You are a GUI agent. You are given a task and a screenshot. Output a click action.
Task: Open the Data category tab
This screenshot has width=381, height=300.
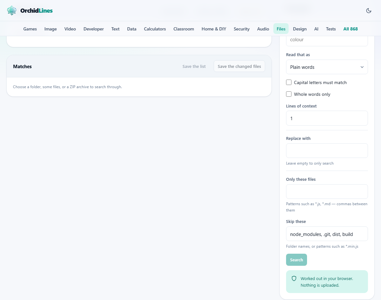(132, 29)
